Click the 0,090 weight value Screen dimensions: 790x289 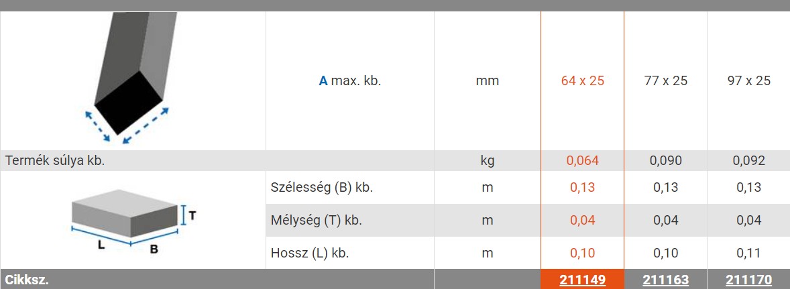[665, 161]
